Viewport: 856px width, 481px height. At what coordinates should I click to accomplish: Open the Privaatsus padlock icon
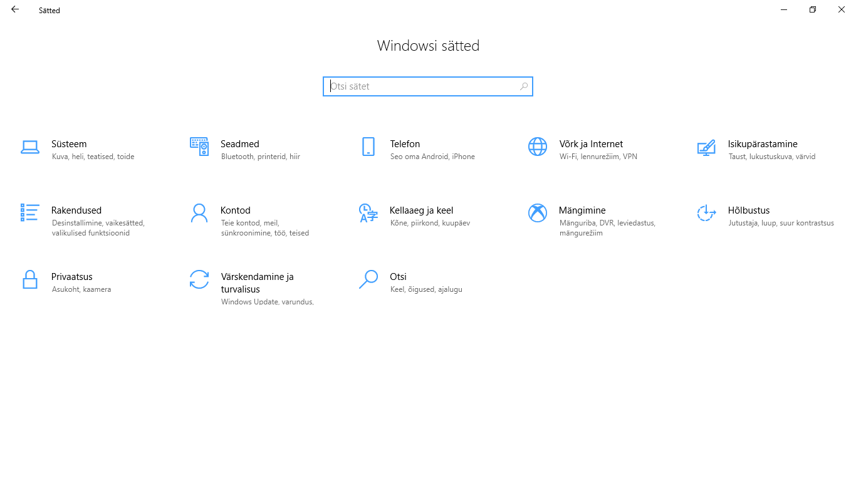[30, 279]
